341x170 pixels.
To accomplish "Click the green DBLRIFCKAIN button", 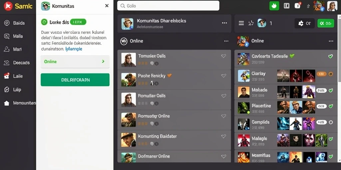I will 75,80.
